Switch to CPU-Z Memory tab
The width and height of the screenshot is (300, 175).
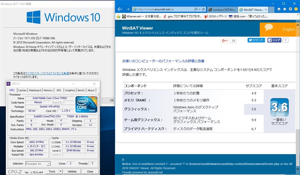click(48, 90)
